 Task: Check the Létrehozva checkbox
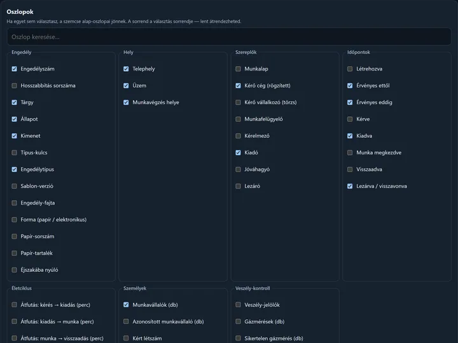tap(350, 69)
